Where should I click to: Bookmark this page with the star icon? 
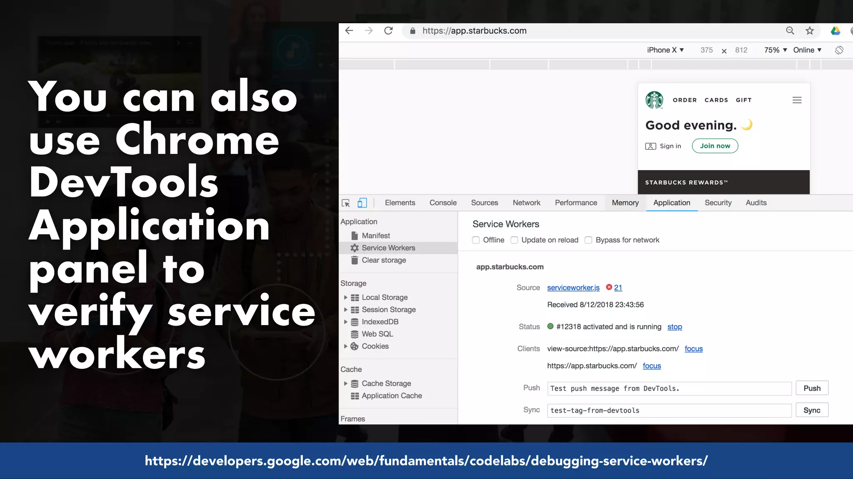pos(810,31)
